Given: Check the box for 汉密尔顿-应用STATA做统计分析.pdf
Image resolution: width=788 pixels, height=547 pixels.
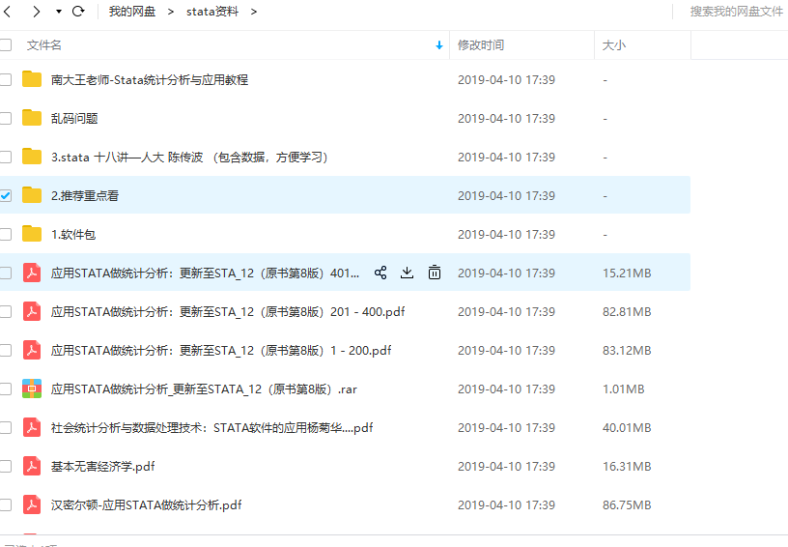Looking at the screenshot, I should pyautogui.click(x=6, y=505).
